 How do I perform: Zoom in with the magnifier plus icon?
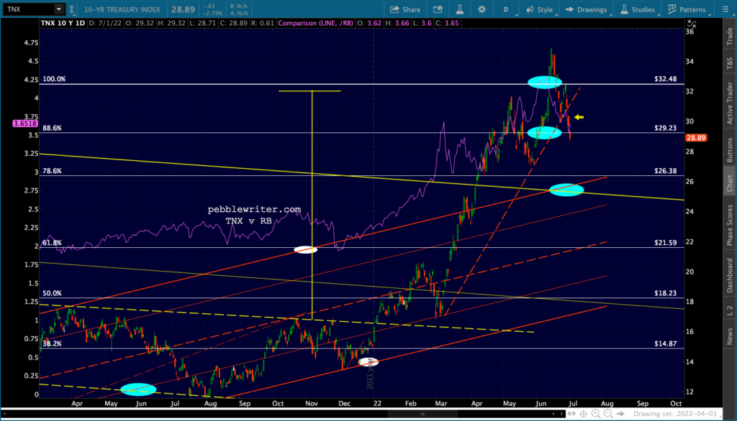click(x=595, y=414)
